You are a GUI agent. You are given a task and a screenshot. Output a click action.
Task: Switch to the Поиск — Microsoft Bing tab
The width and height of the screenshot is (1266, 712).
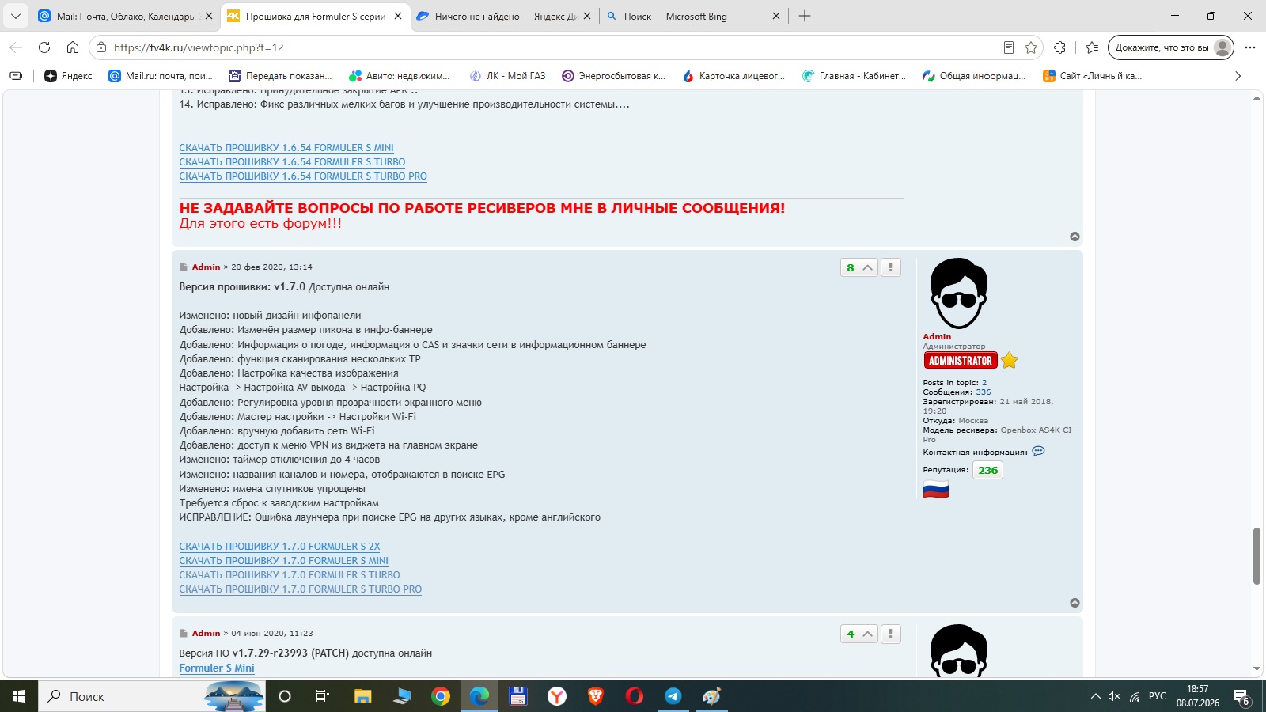694,16
